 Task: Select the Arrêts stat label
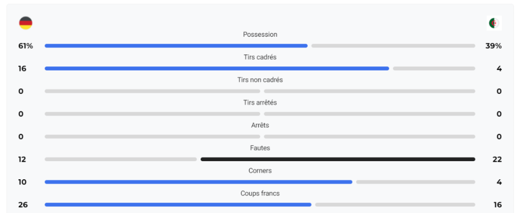(260, 125)
